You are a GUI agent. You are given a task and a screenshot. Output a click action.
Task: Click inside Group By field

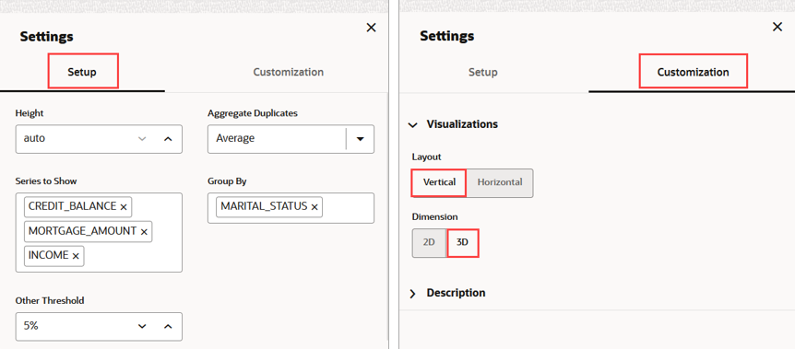tap(291, 208)
